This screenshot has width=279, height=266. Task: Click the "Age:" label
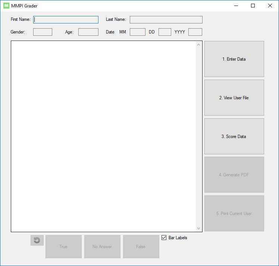tap(69, 32)
